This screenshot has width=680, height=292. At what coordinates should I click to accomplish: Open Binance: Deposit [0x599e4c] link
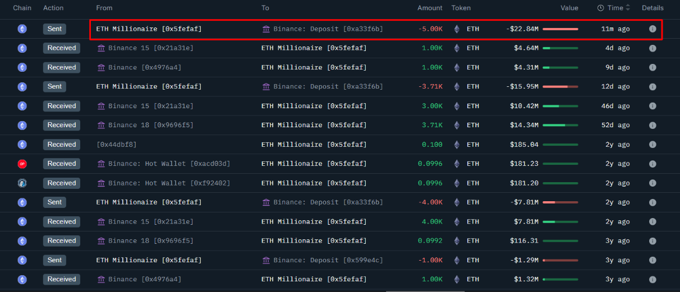pos(328,260)
